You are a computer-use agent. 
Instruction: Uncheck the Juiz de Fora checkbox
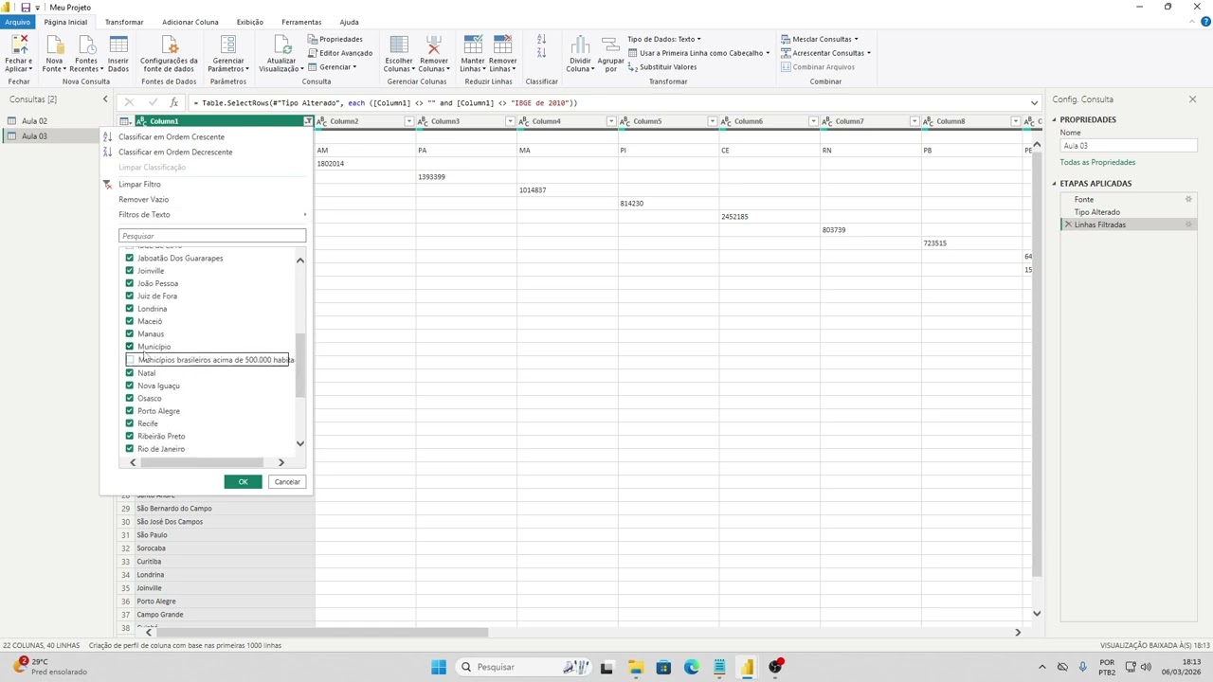coord(130,296)
